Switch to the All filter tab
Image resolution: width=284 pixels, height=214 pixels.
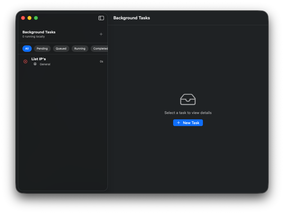point(27,48)
